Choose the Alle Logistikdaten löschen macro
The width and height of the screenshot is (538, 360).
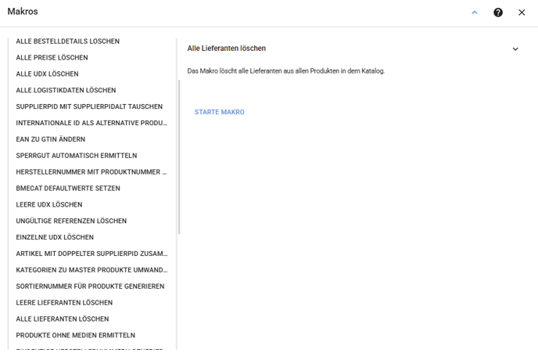(66, 91)
